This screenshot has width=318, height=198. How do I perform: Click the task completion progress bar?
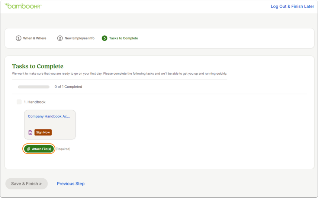click(34, 87)
